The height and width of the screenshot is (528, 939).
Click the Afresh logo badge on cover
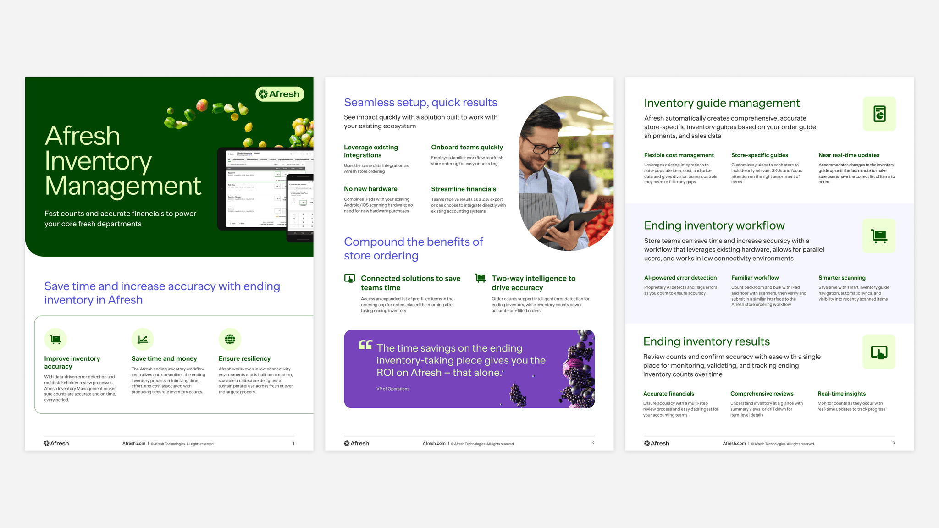click(280, 94)
